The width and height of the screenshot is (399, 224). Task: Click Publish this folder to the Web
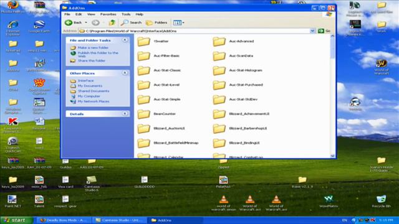coord(98,54)
